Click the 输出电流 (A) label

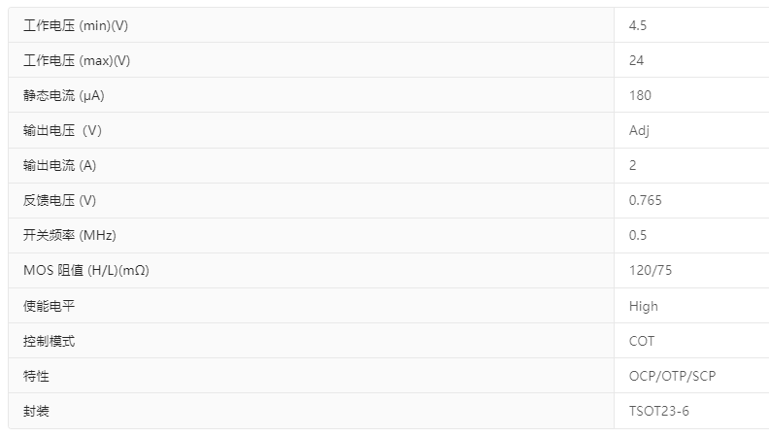[x=60, y=165]
